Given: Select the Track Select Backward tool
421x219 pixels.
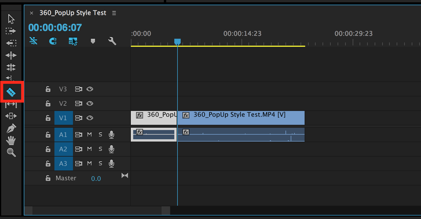Looking at the screenshot, I should point(11,43).
